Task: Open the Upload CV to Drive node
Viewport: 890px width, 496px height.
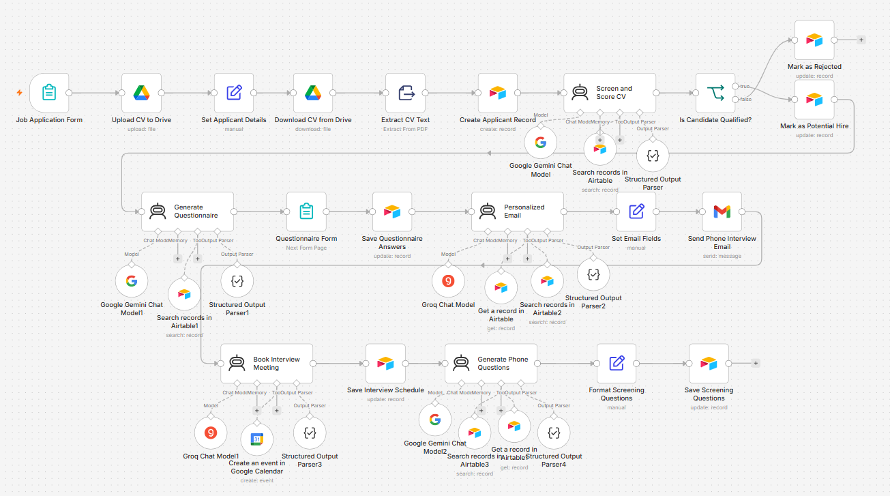Action: click(x=141, y=93)
